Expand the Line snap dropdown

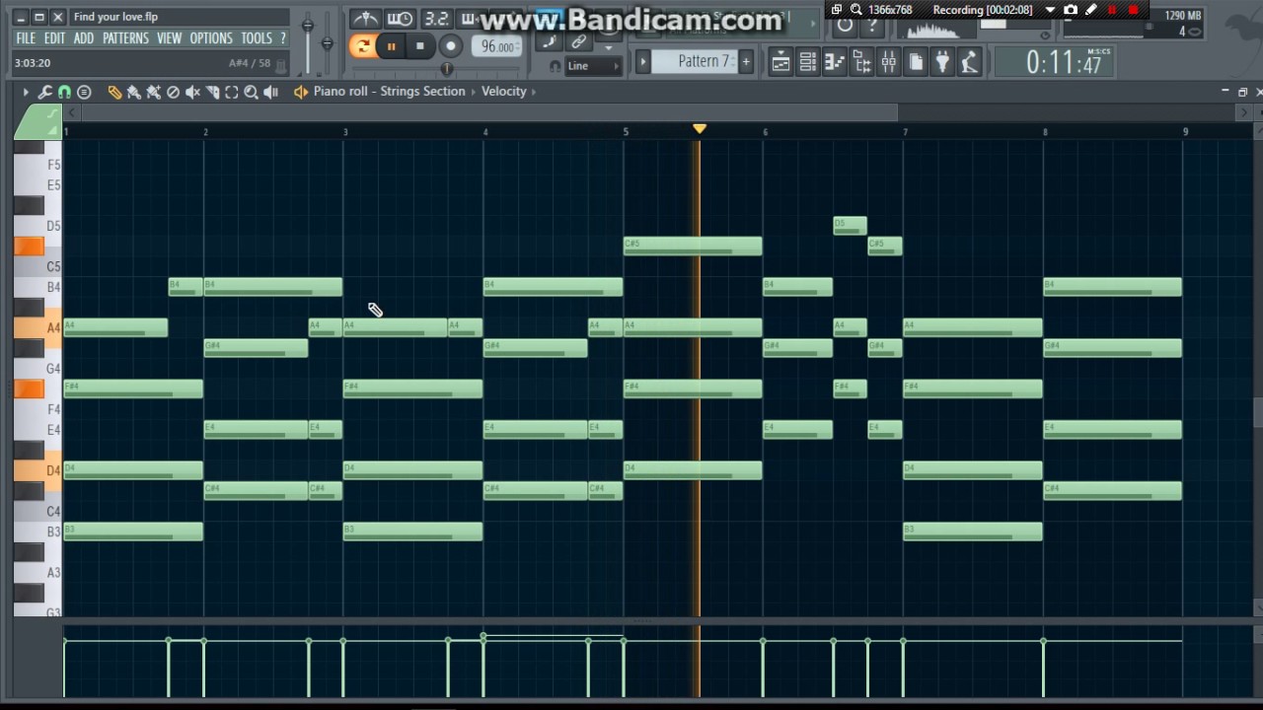[x=594, y=66]
